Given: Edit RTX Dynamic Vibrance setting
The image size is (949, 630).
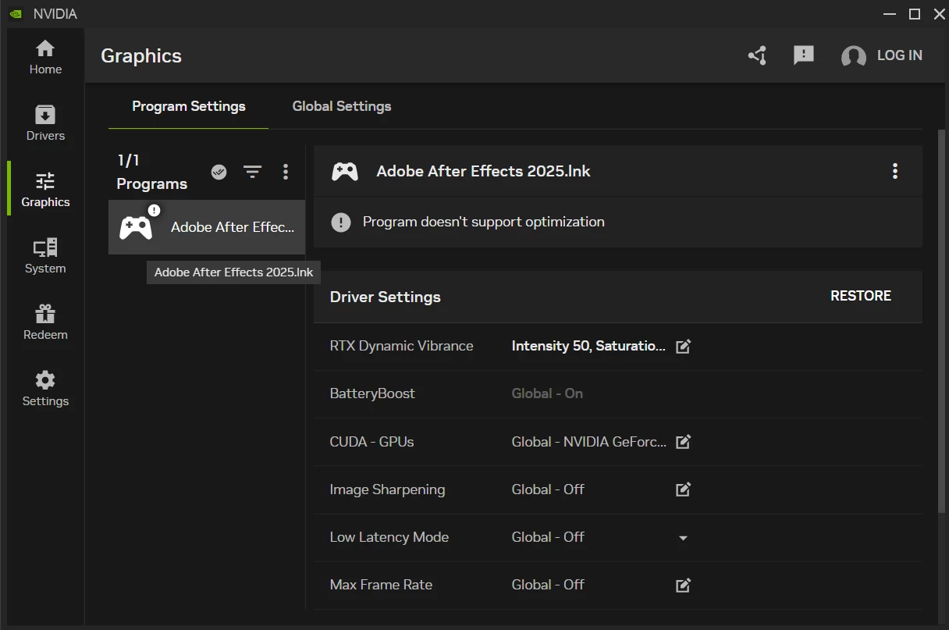Looking at the screenshot, I should [683, 347].
